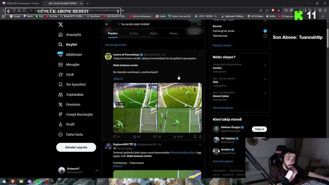Open options for Canları trend

tap(265, 65)
